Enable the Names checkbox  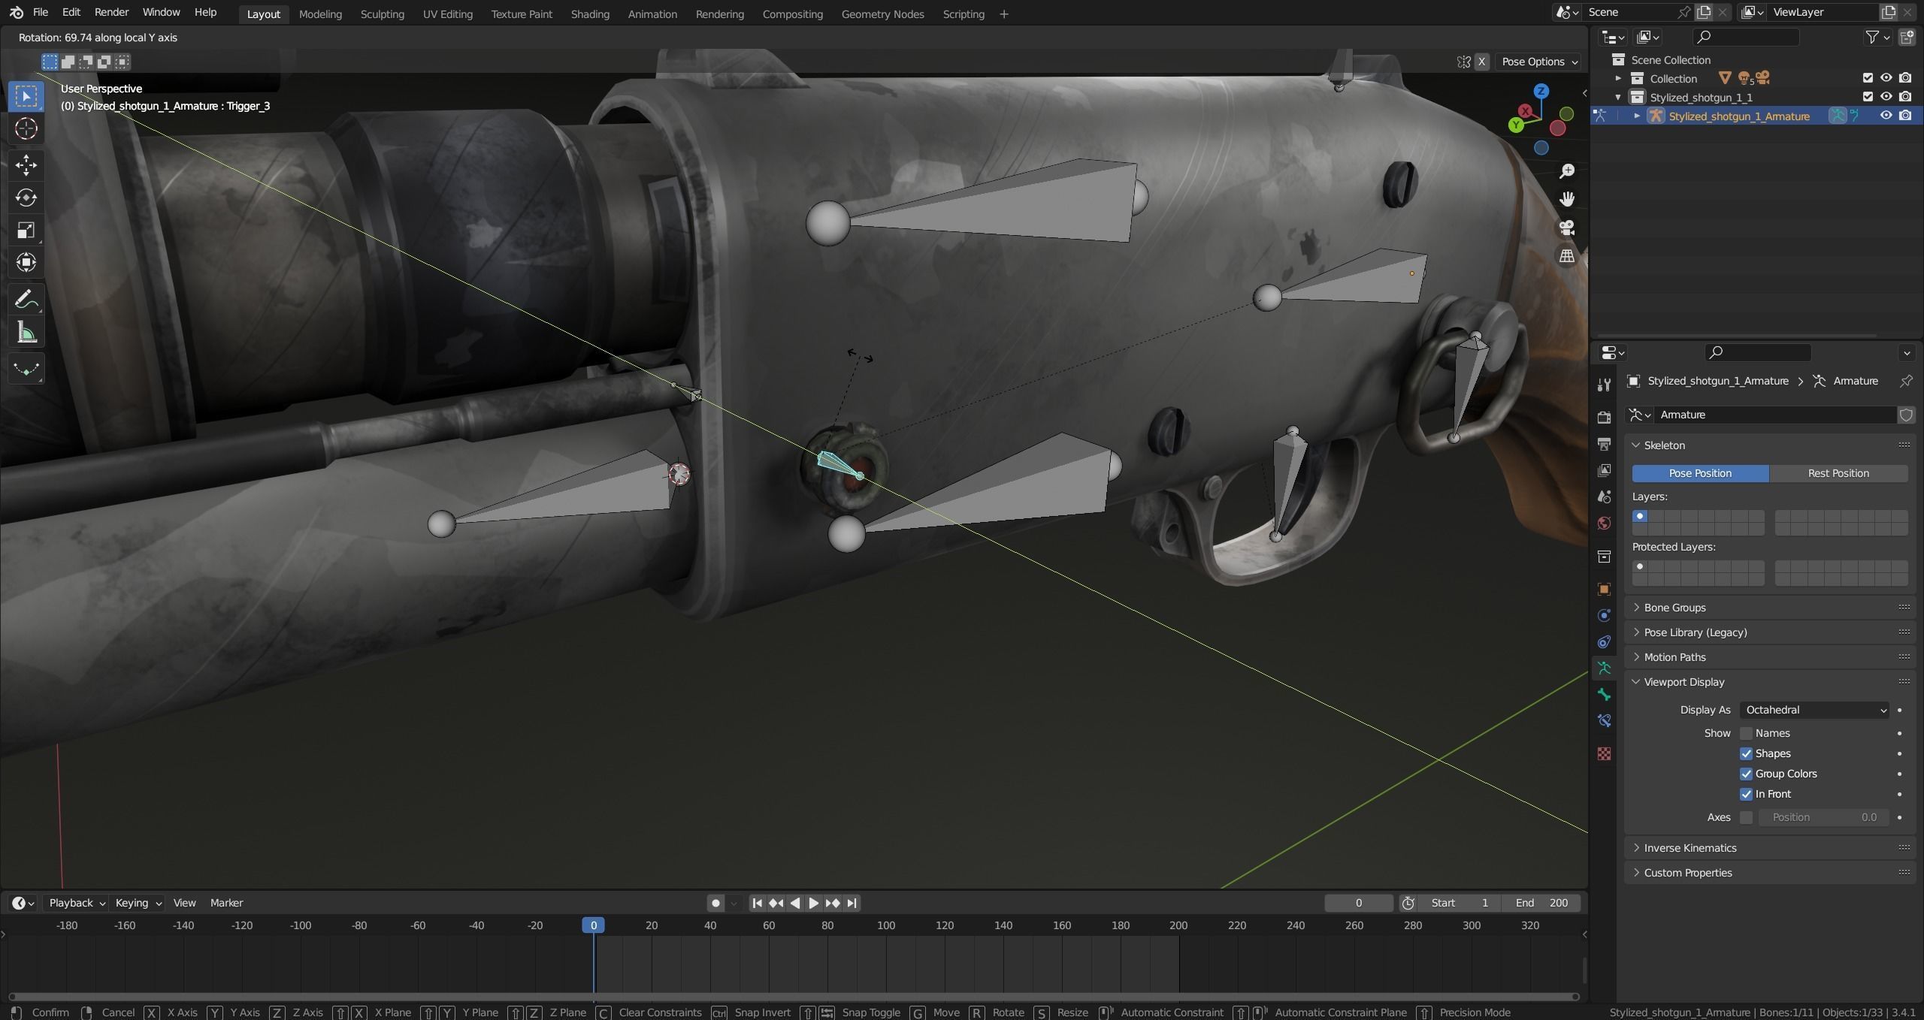pos(1746,733)
